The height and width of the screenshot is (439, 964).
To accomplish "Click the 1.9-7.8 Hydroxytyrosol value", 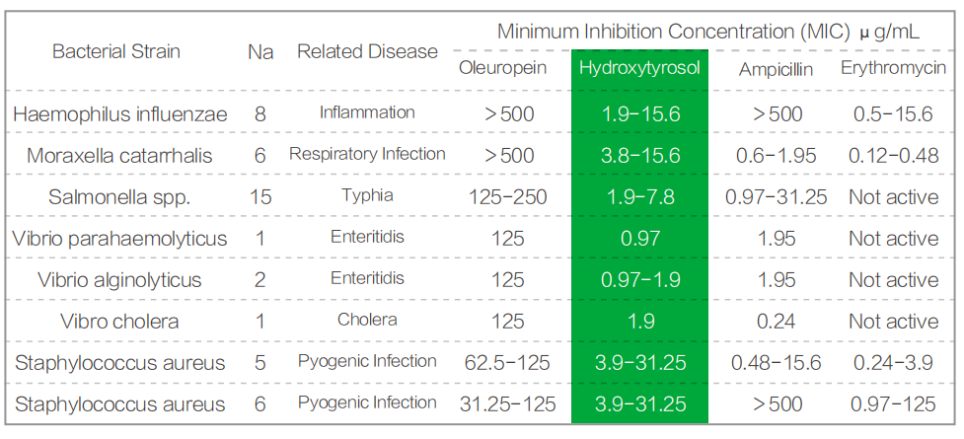I will point(639,197).
